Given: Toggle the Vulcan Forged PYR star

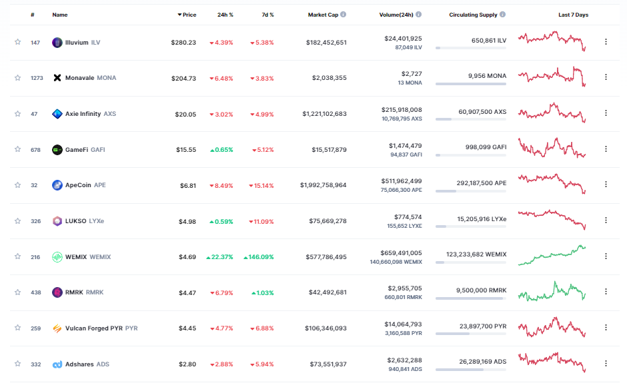Looking at the screenshot, I should [x=17, y=328].
